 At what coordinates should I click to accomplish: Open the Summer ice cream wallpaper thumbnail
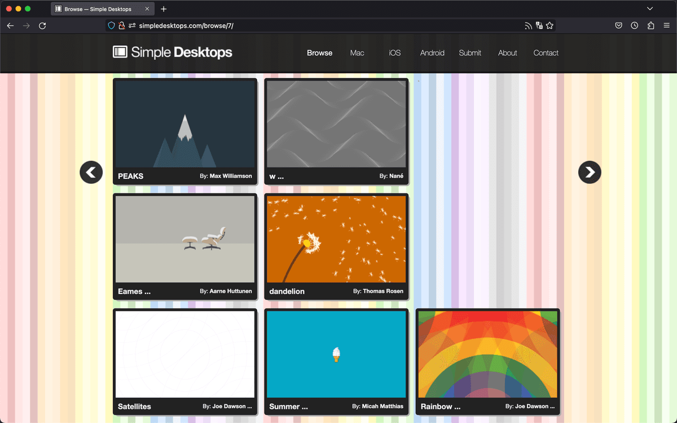[x=336, y=354]
